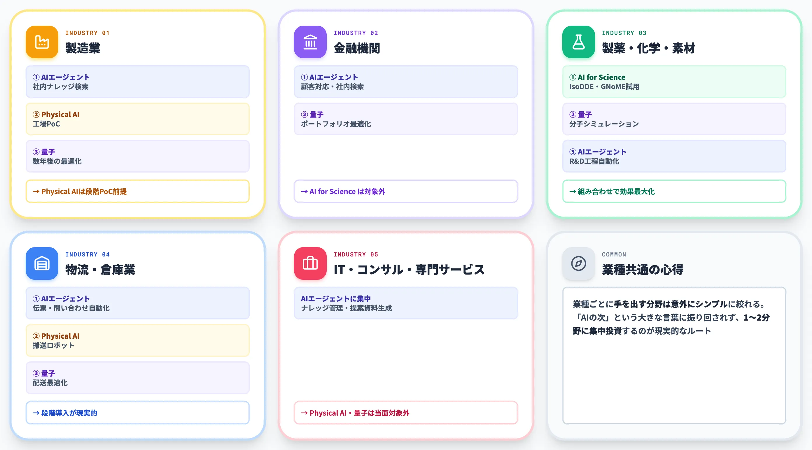The height and width of the screenshot is (450, 812).
Task: Open the IsoDDE・GNoME試用 AI for Science item
Action: 674,82
